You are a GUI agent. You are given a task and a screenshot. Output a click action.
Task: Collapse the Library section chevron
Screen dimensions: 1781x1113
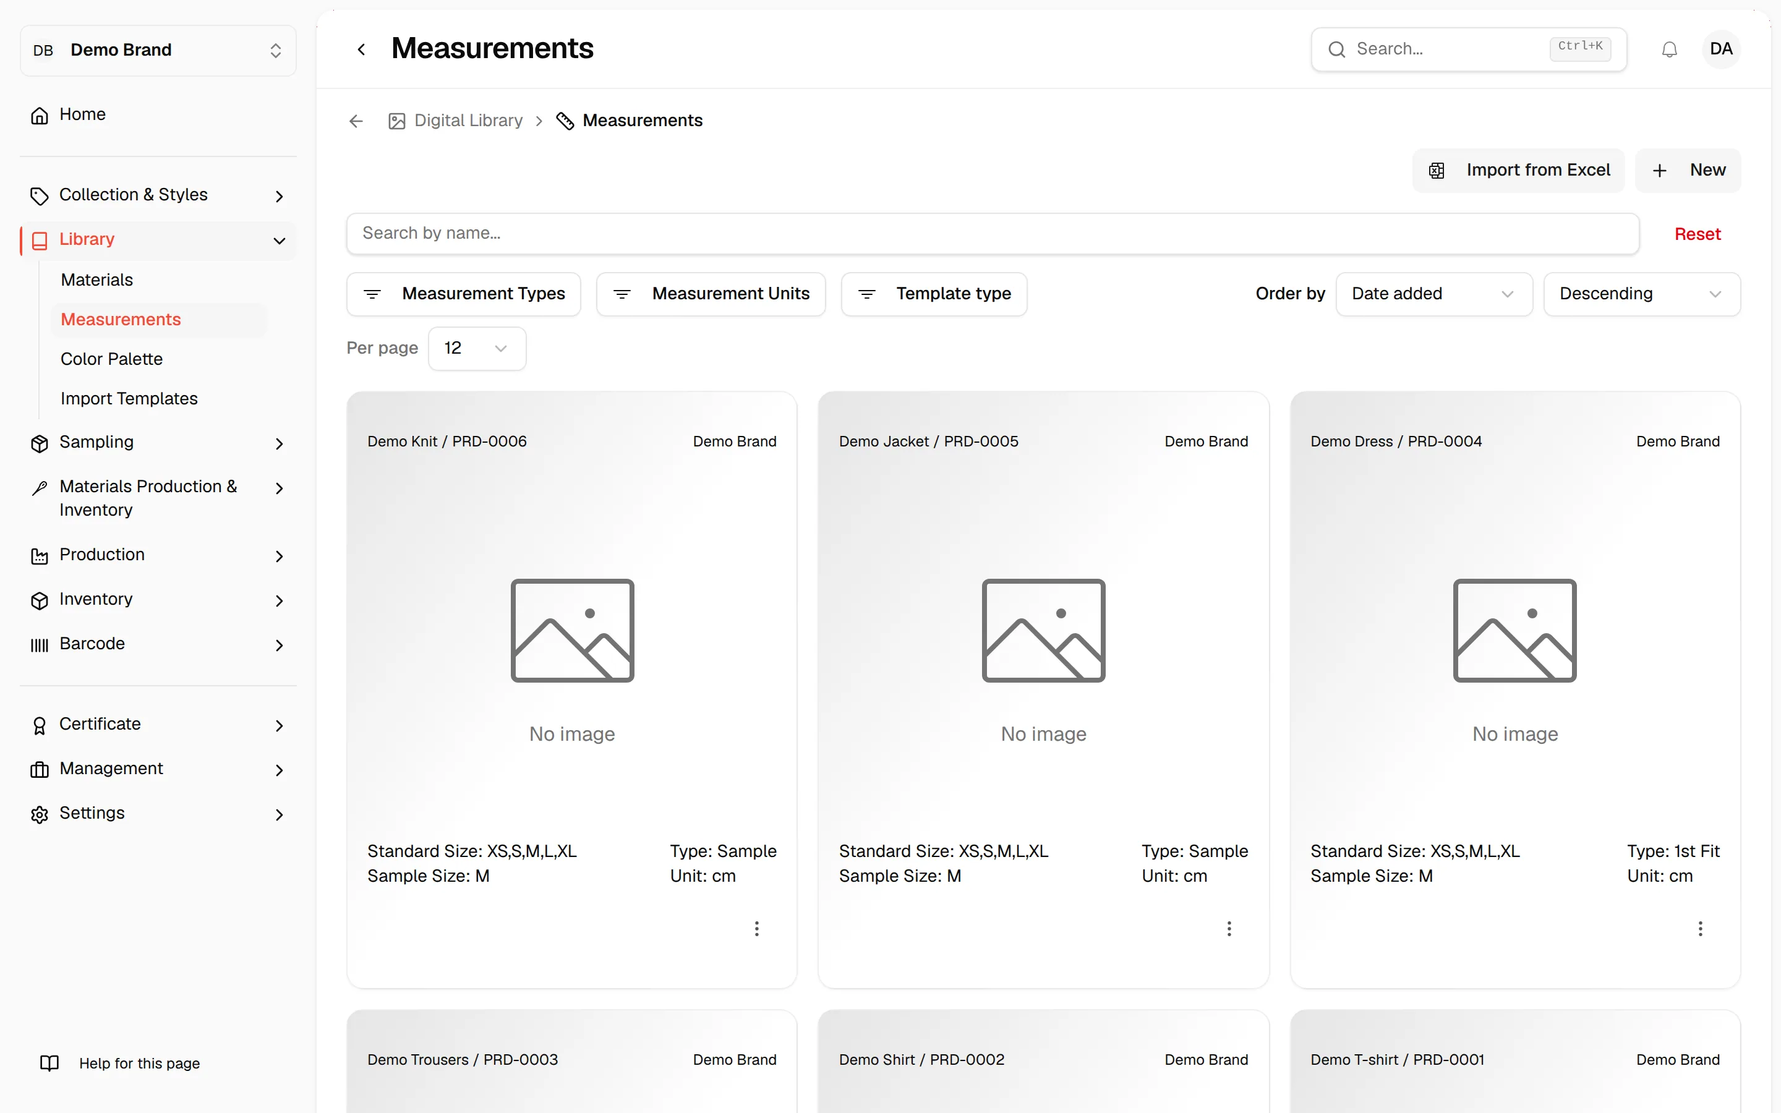click(x=279, y=241)
